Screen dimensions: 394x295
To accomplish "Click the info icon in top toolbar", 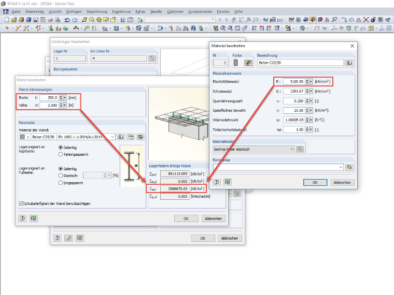I will click(373, 20).
